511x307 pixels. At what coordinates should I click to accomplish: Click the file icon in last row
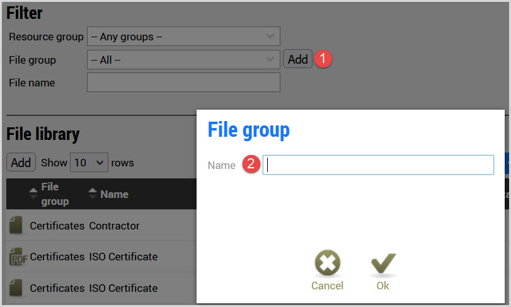(x=16, y=288)
